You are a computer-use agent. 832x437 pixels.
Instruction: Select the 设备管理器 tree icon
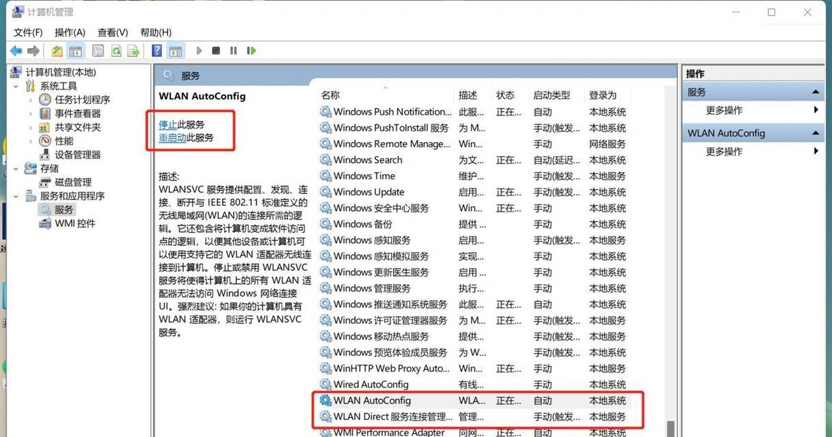click(x=45, y=154)
